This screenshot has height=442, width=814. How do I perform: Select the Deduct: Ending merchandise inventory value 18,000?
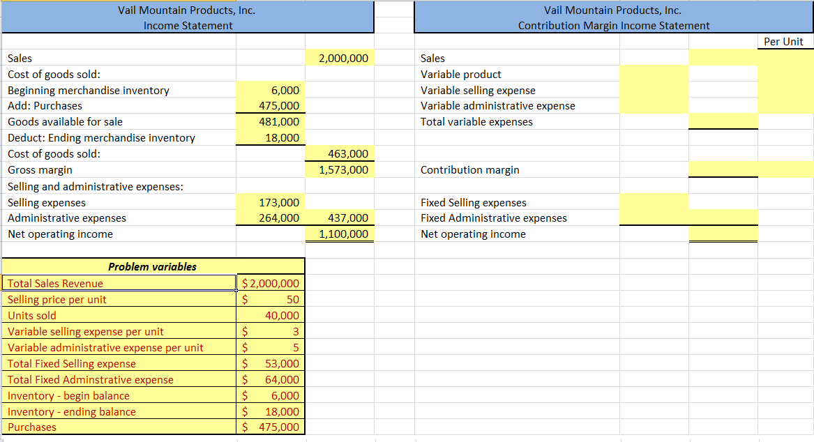(271, 138)
